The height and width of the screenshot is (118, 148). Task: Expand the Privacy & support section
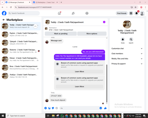127,64
